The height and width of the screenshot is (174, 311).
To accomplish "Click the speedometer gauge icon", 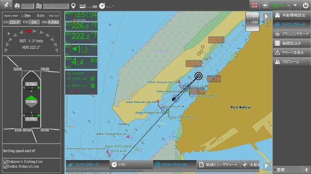I will tap(17, 6).
